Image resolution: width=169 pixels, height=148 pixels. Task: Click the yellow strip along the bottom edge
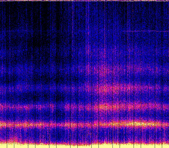[x=84, y=146]
